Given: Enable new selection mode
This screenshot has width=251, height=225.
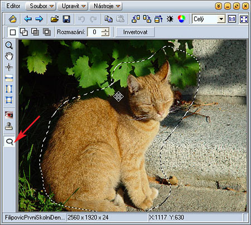Looking at the screenshot, I should pyautogui.click(x=13, y=32).
